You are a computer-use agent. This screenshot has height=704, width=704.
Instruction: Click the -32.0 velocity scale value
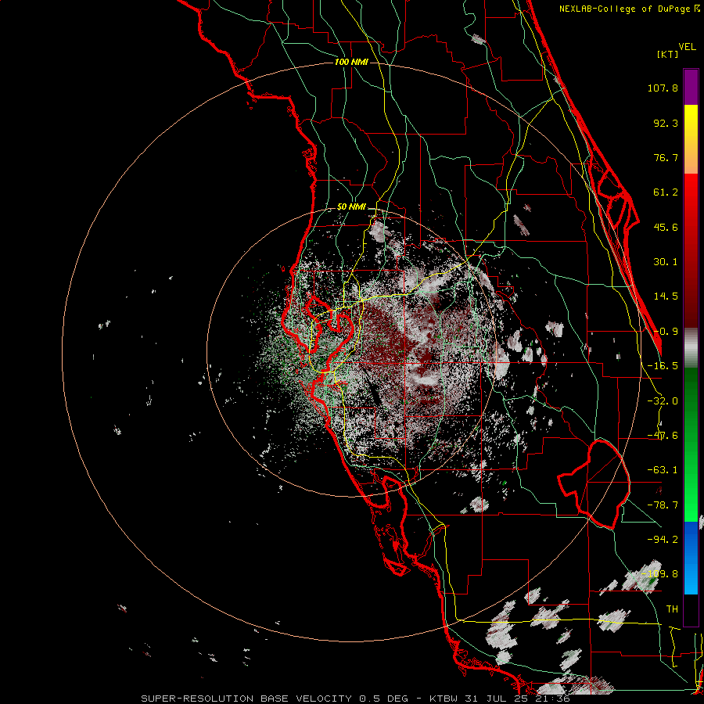click(x=663, y=401)
